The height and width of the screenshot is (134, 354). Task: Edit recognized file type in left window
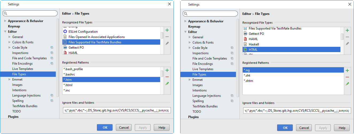tap(167, 43)
